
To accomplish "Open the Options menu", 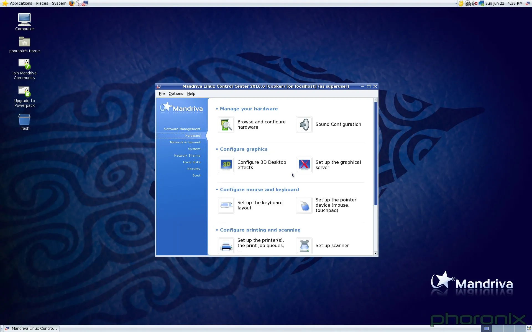I will 176,94.
